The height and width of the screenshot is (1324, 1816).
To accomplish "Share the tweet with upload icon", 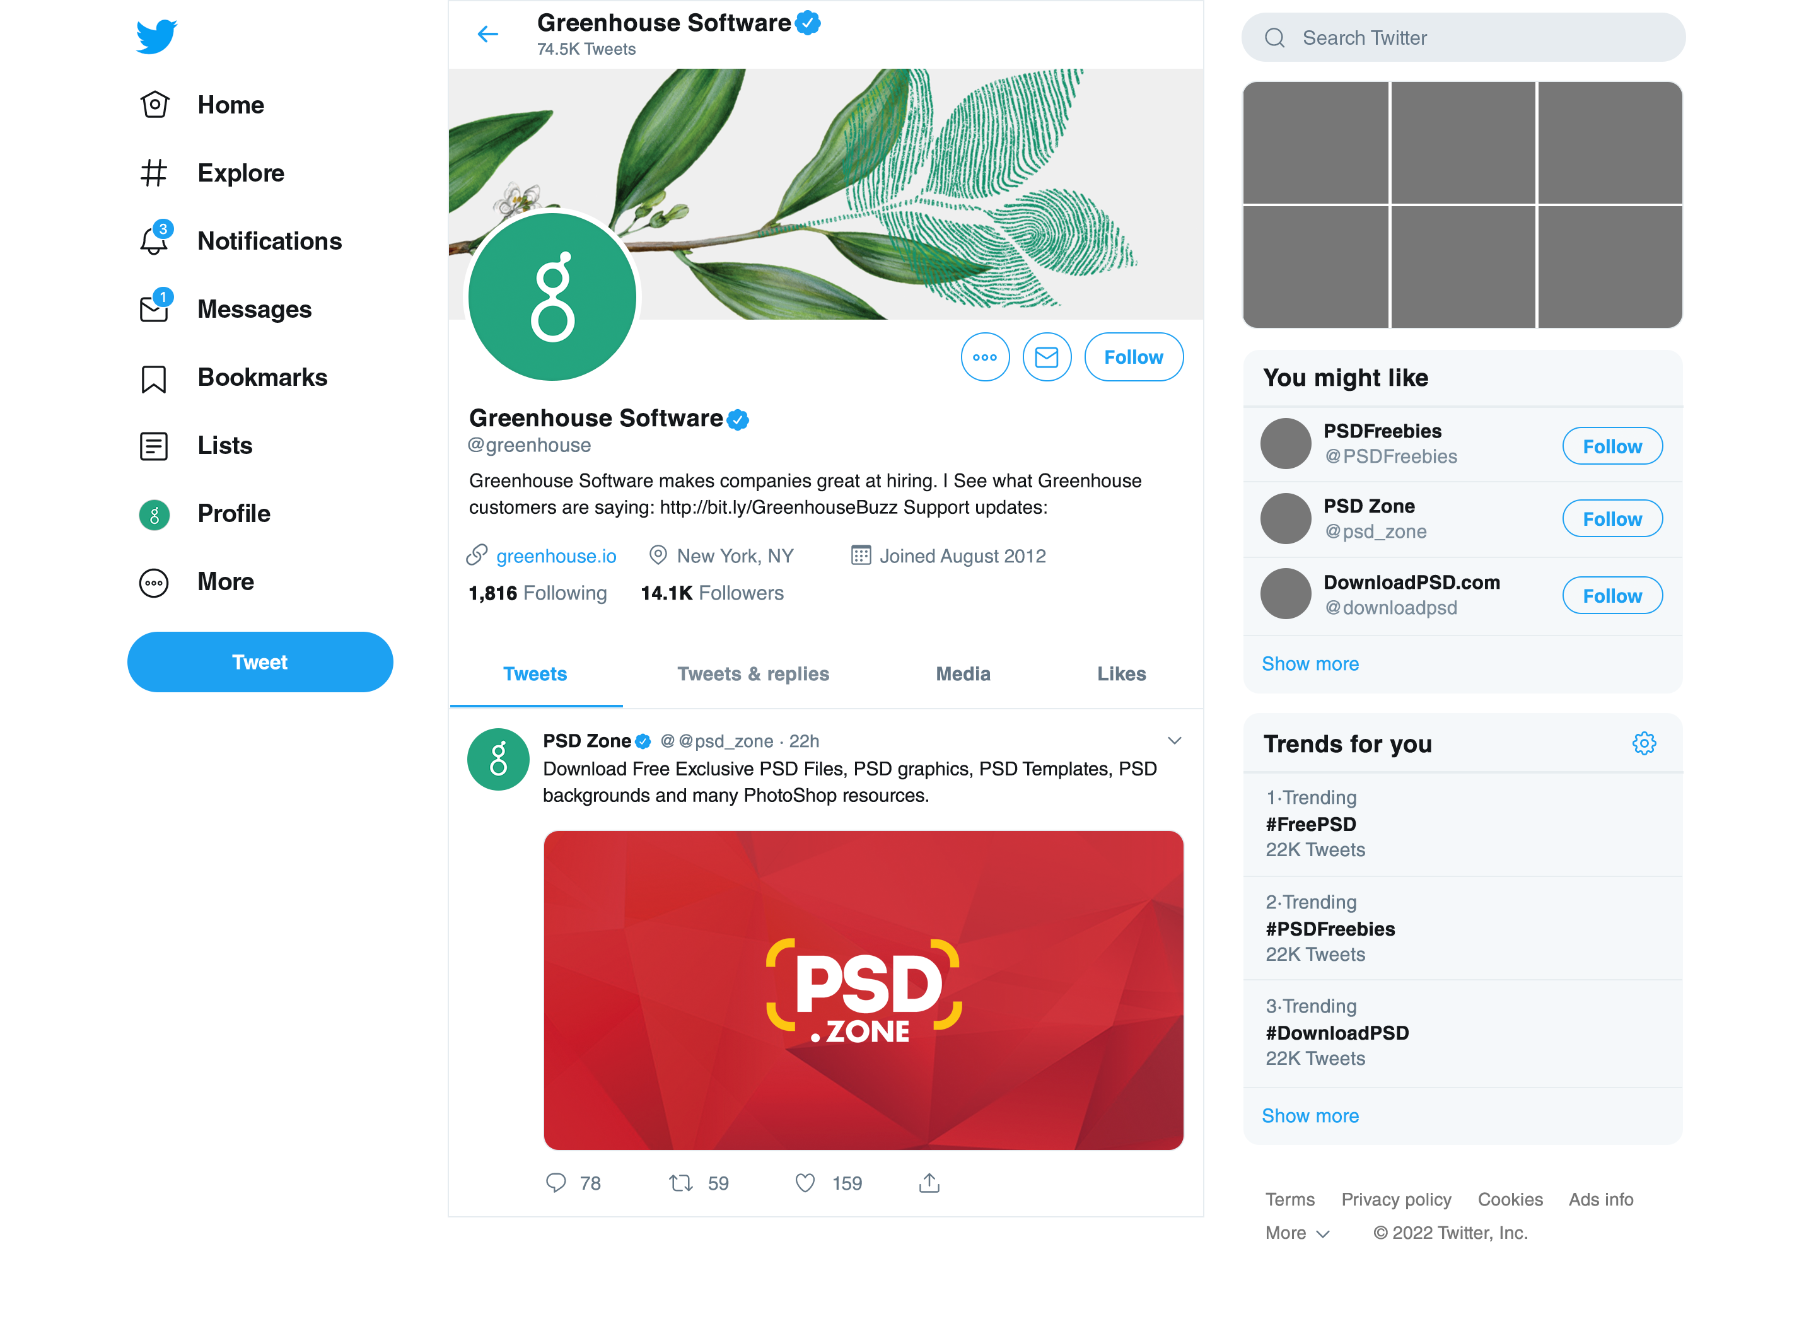I will (x=929, y=1182).
